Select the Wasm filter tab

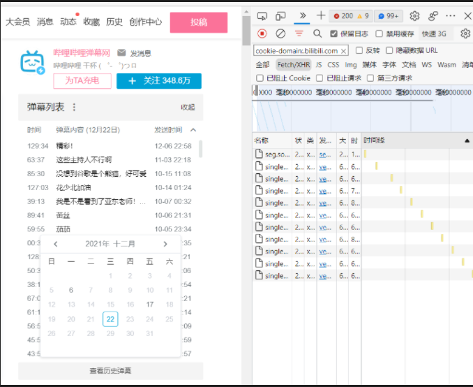(x=446, y=65)
